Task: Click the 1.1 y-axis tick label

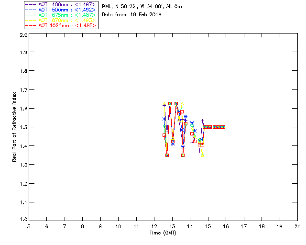Action: pyautogui.click(x=23, y=202)
